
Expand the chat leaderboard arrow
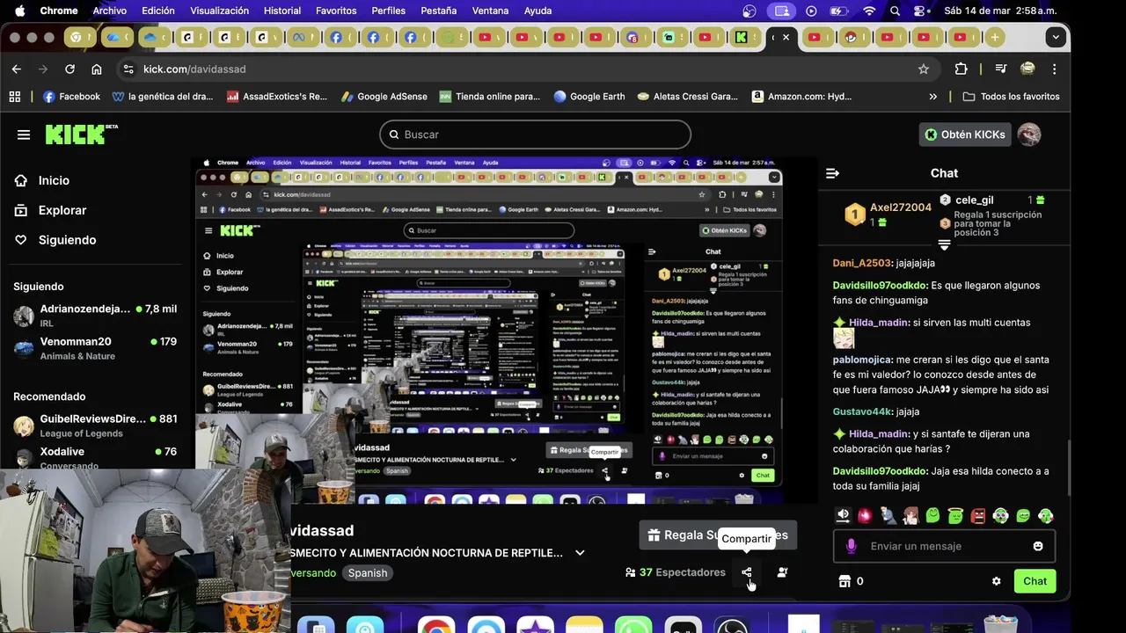coord(944,244)
